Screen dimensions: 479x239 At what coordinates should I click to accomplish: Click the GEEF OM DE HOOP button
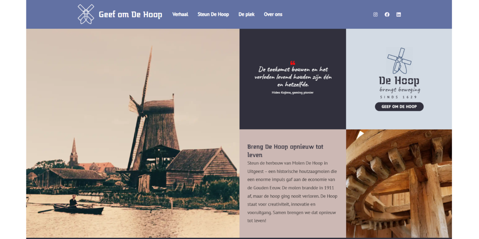[399, 107]
